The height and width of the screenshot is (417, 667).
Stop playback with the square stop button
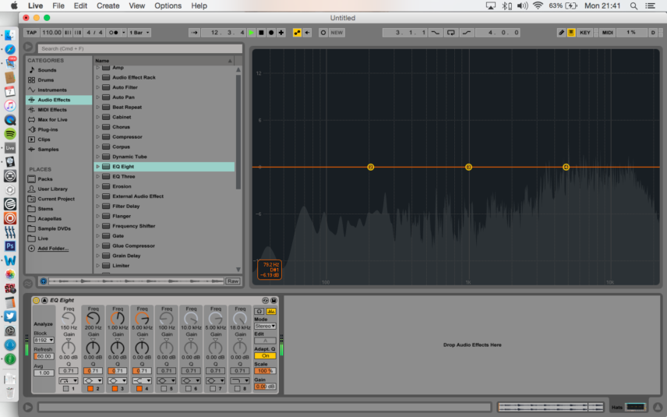[x=261, y=32]
